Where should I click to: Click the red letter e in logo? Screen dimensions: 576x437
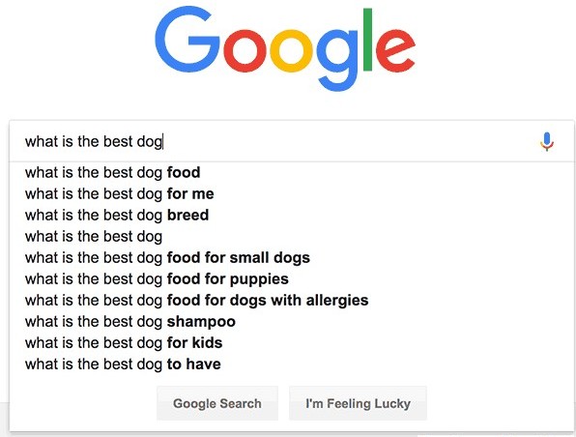pos(395,51)
